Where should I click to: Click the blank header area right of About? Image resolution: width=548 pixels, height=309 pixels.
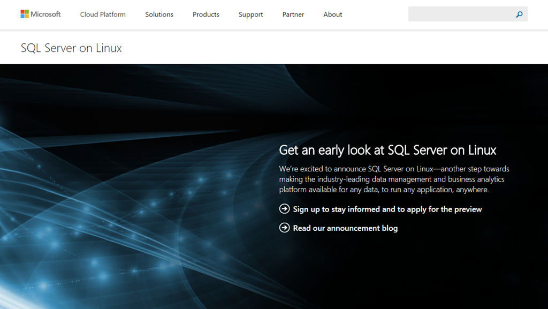375,14
